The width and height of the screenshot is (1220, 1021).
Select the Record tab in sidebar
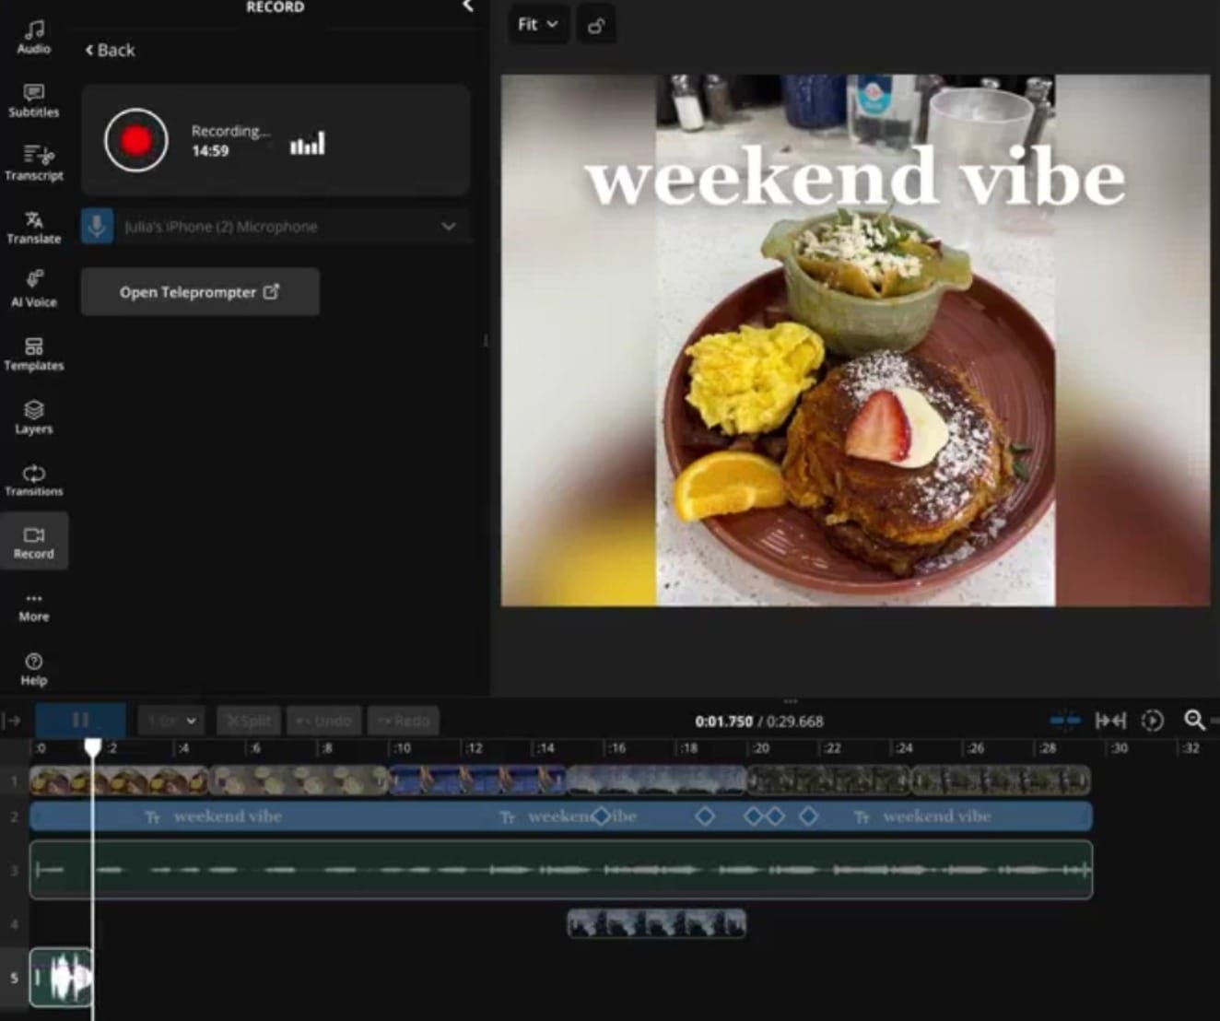pyautogui.click(x=34, y=542)
